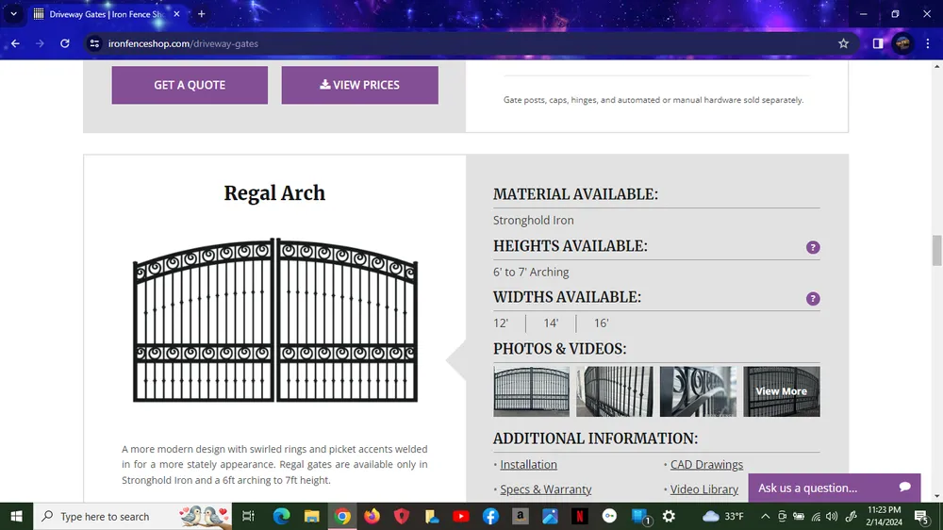943x530 pixels.
Task: Click the widths available help question icon
Action: point(813,299)
